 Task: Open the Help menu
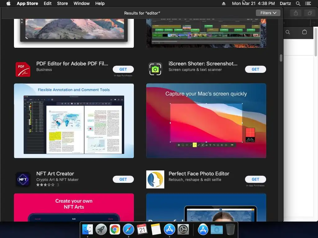pyautogui.click(x=100, y=3)
